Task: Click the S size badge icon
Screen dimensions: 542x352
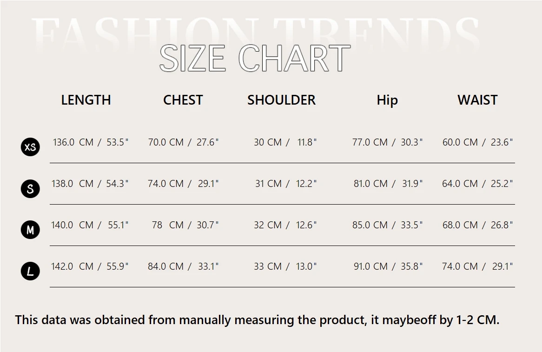Action: coord(30,189)
